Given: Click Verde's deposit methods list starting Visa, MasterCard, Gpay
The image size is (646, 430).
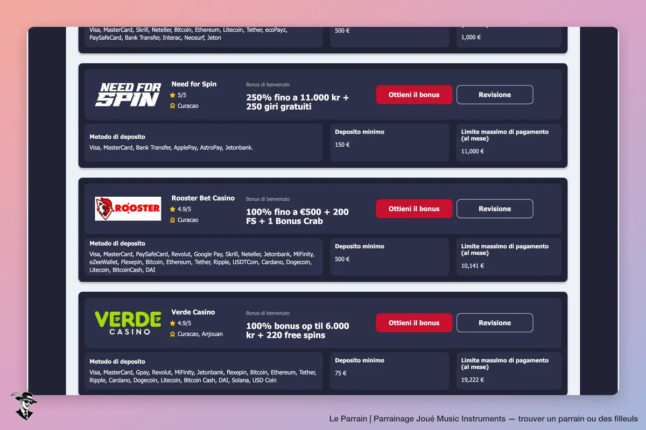Looking at the screenshot, I should 203,376.
